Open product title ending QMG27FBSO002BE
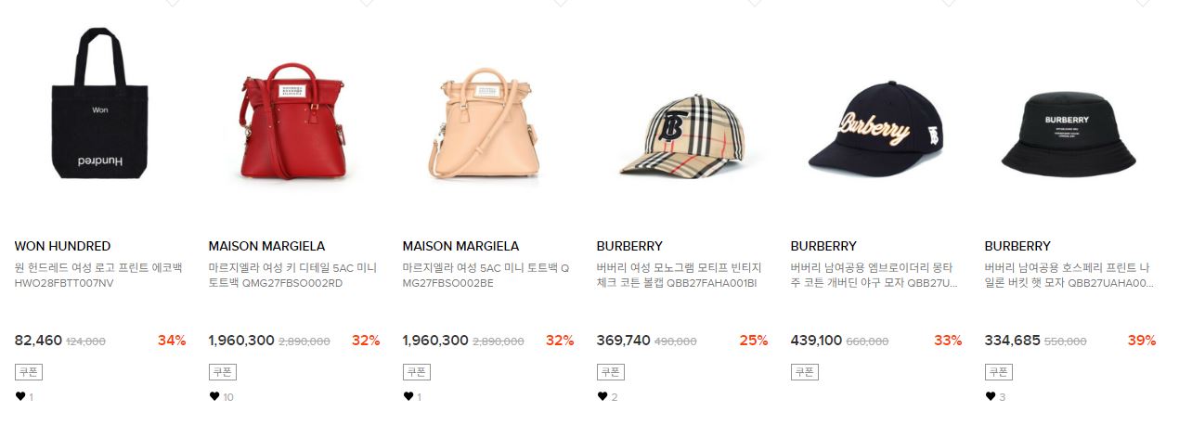 [x=486, y=275]
